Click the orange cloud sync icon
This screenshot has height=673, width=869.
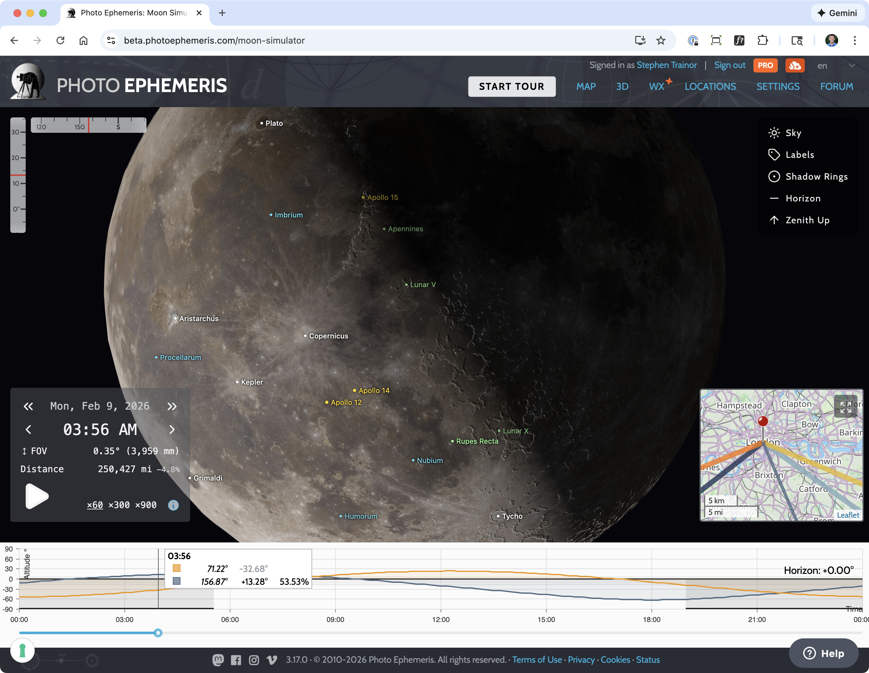(794, 65)
